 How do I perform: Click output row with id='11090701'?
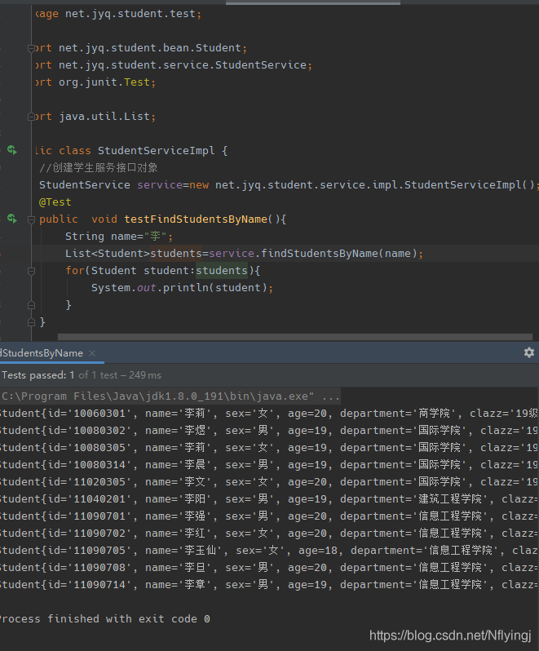pos(269,516)
